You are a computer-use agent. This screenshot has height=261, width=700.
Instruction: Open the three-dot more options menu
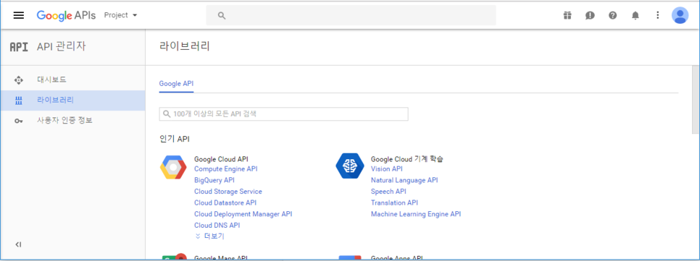(x=657, y=15)
